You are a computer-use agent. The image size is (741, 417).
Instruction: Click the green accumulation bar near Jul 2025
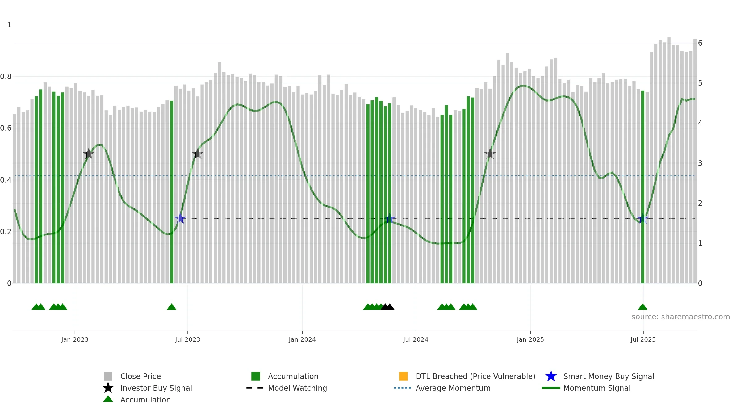point(643,187)
